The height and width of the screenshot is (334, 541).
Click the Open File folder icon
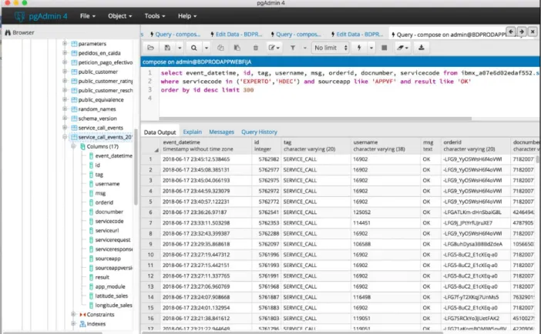click(150, 48)
